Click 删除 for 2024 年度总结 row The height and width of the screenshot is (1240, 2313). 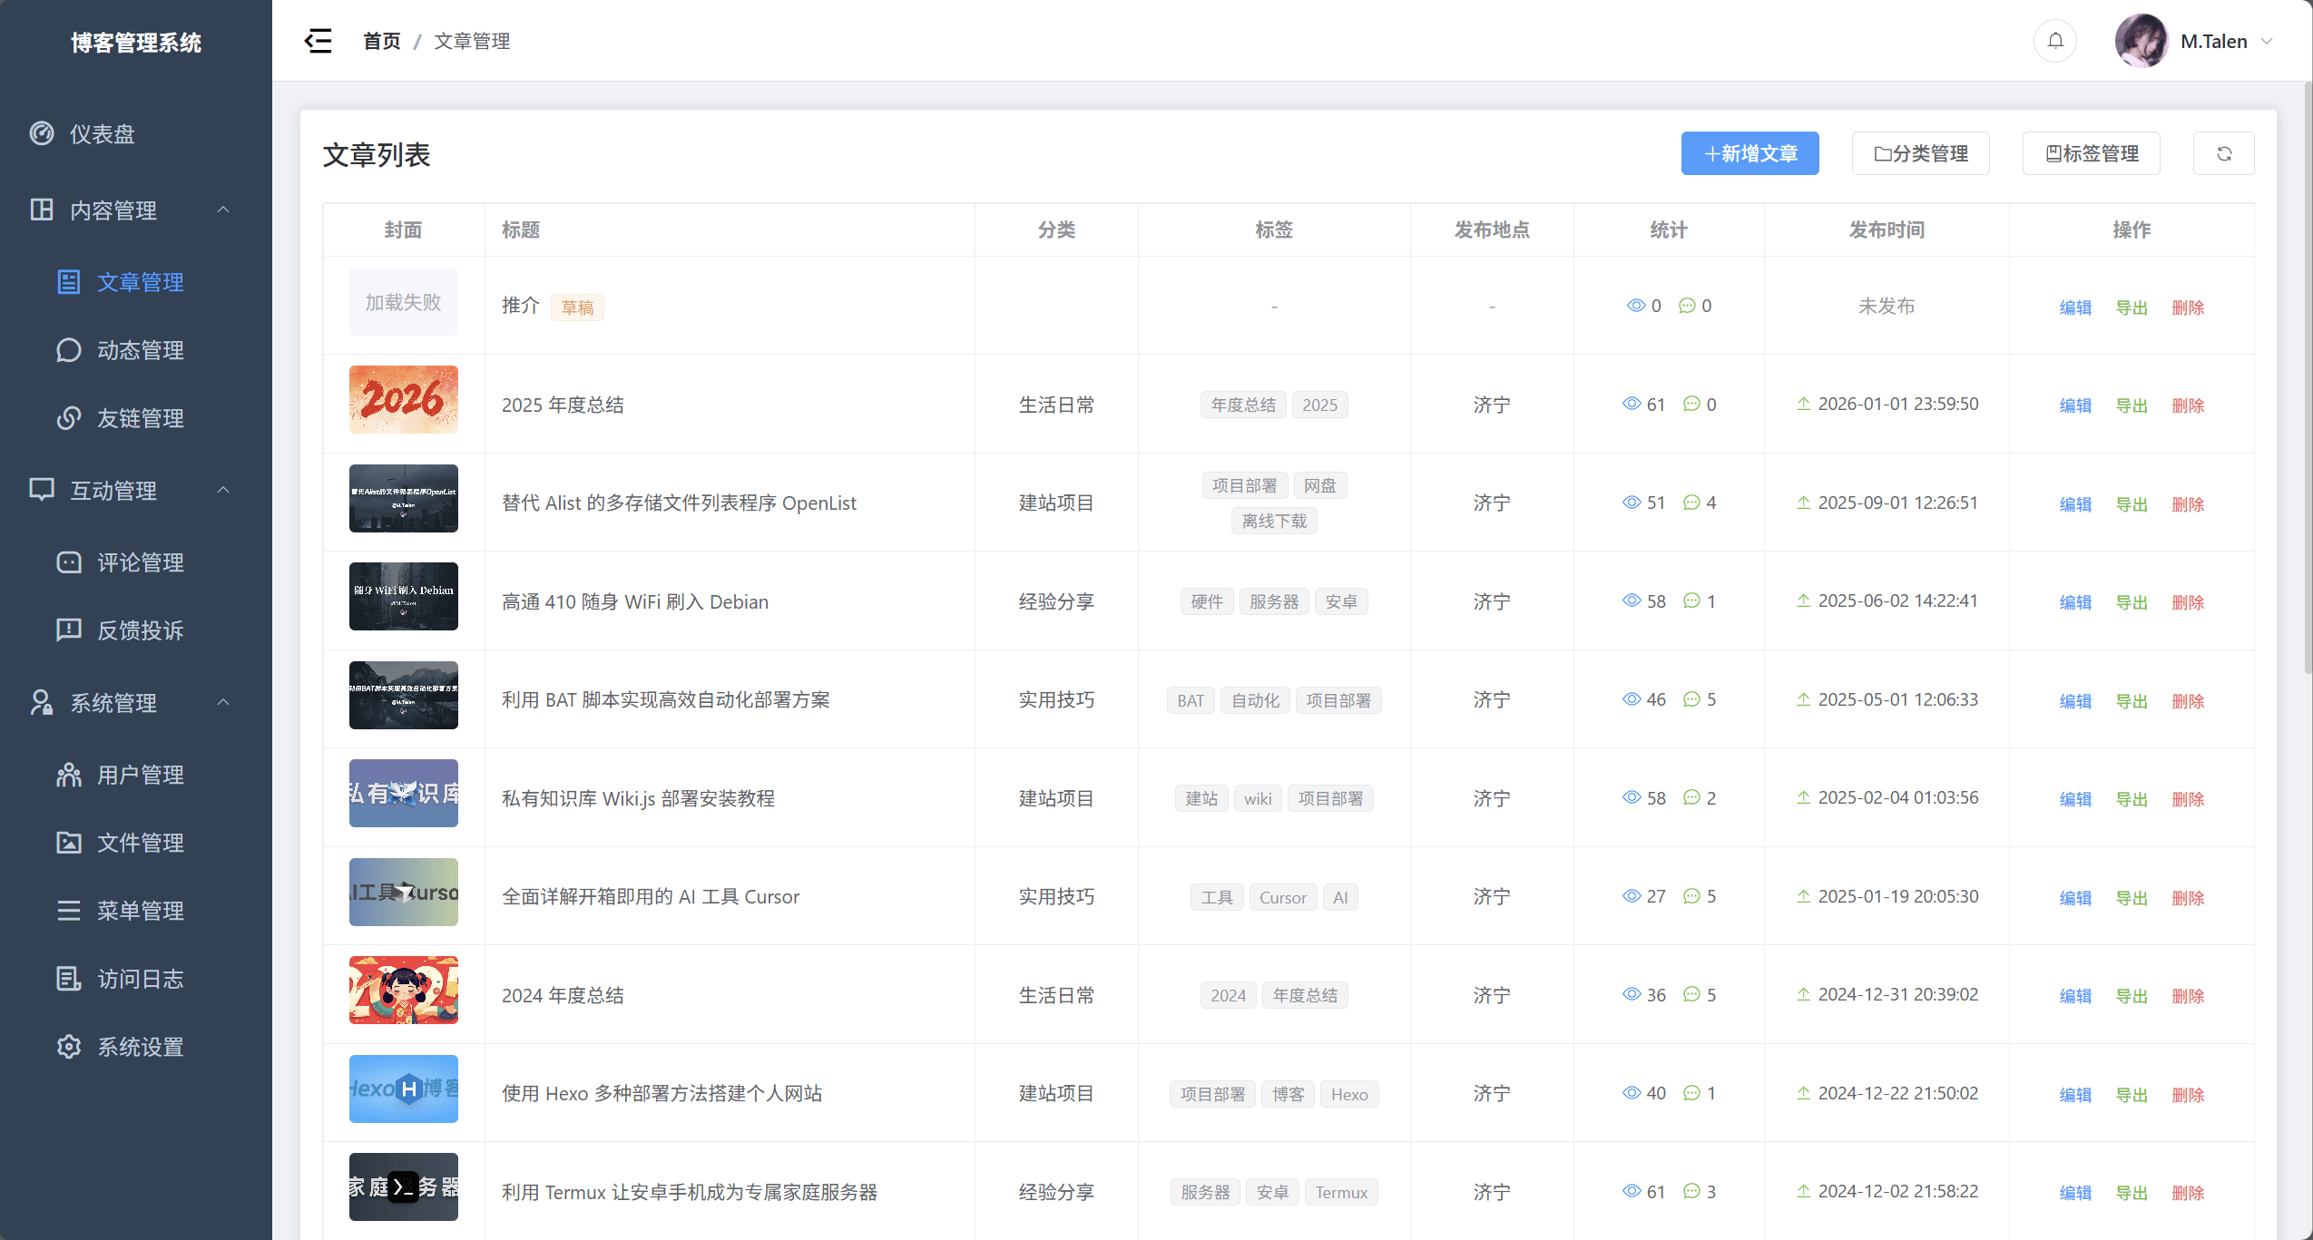coord(2188,996)
